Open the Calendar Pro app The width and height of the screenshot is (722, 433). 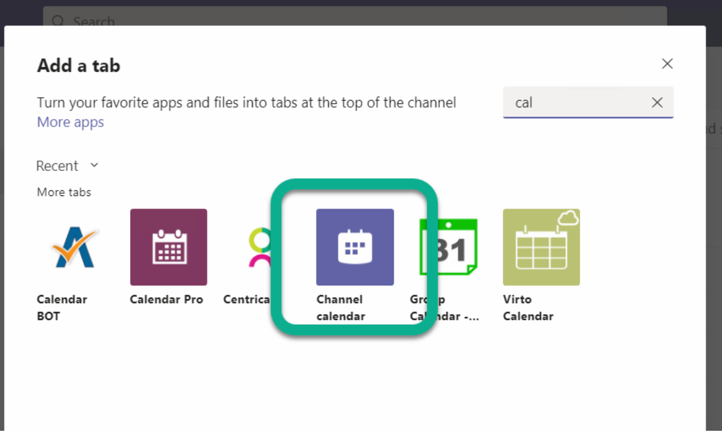coord(168,247)
